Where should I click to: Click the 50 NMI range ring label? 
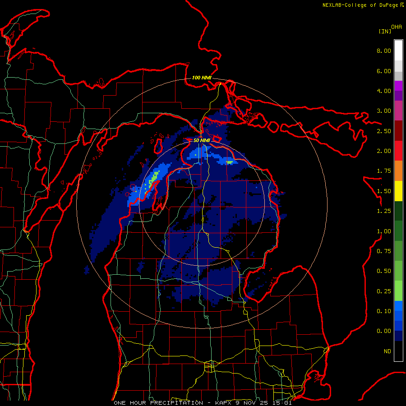(x=202, y=140)
